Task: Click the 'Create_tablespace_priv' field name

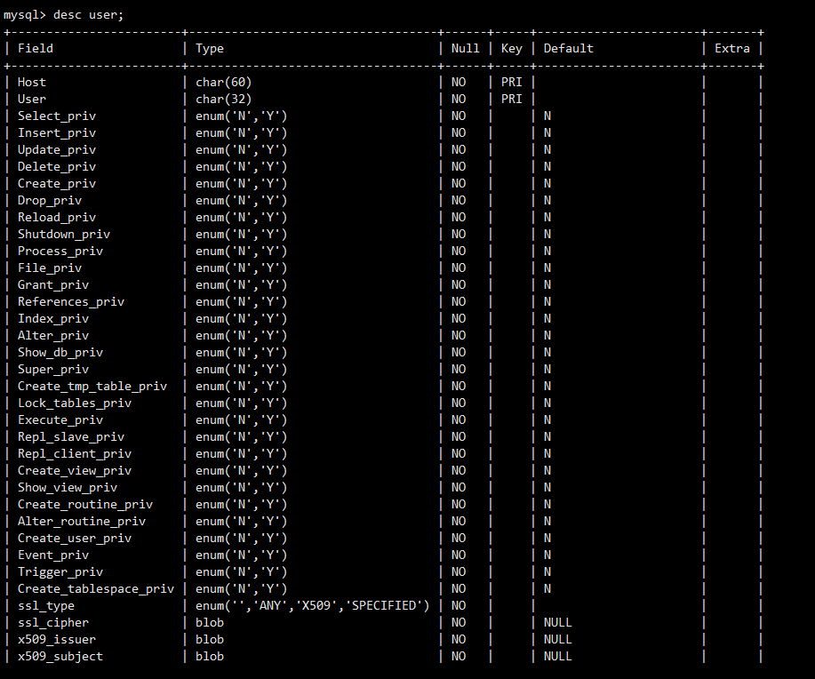Action: (96, 589)
